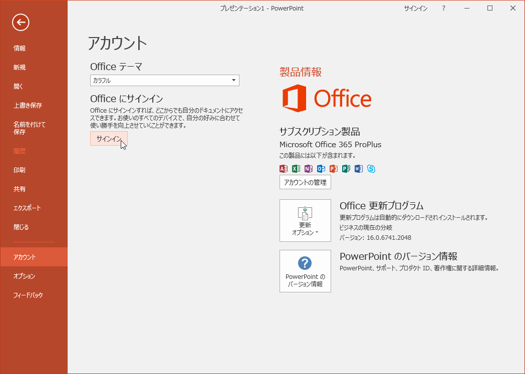The width and height of the screenshot is (525, 374).
Task: Click the OneNote app icon
Action: 309,169
